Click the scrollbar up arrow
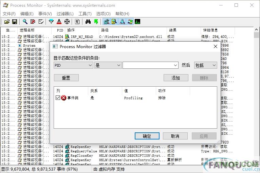 tap(256, 30)
